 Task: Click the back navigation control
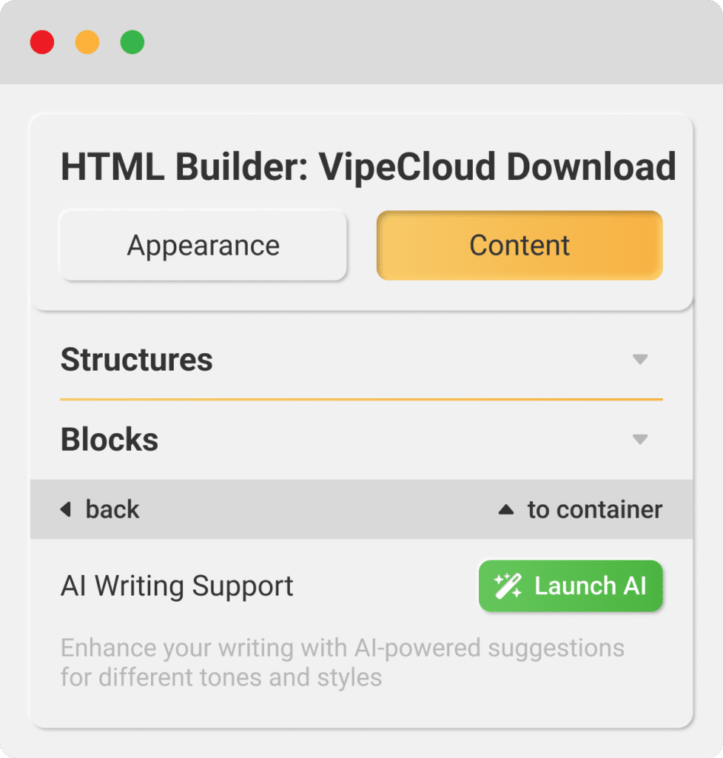click(x=99, y=509)
